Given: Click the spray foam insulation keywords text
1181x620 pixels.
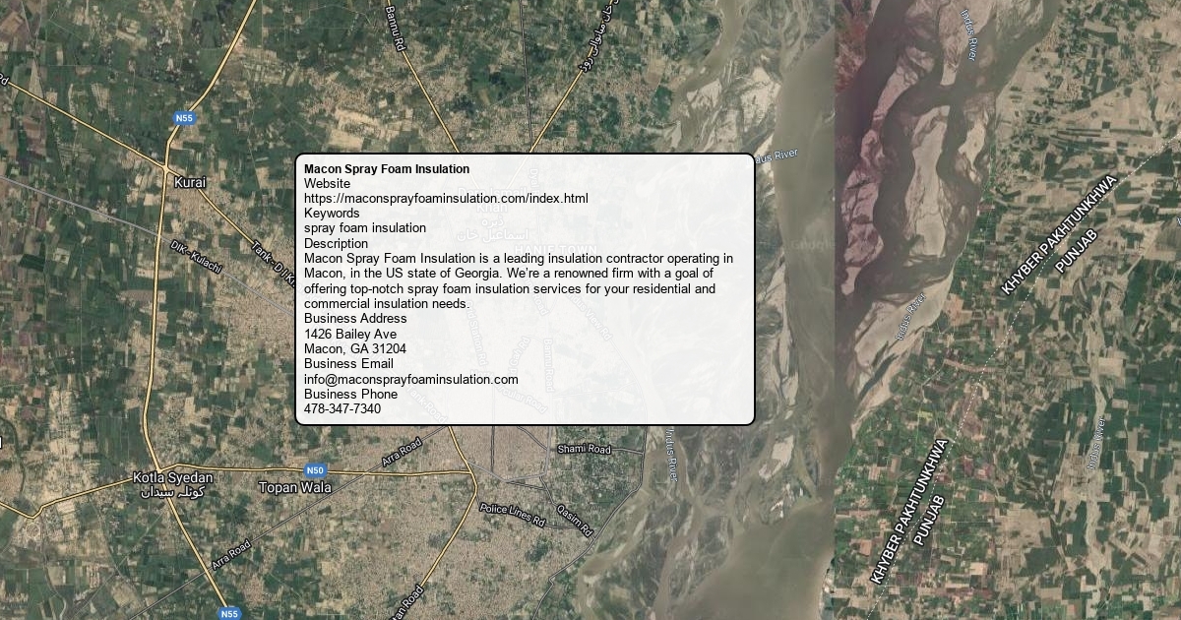Looking at the screenshot, I should click(x=365, y=228).
